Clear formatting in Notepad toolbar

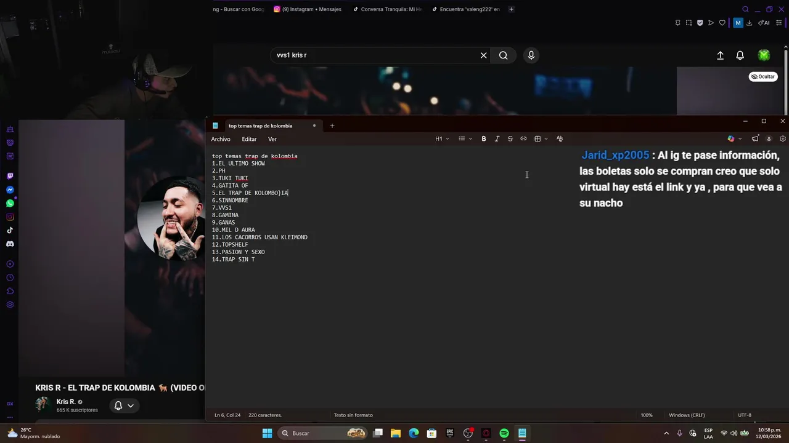coord(560,139)
